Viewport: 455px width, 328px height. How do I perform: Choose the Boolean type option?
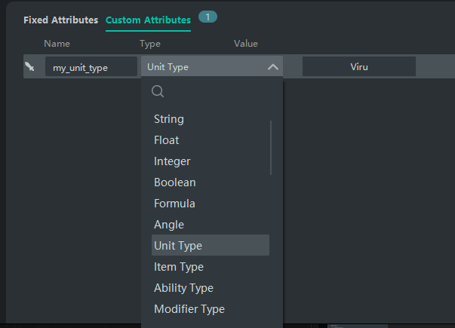(x=174, y=182)
